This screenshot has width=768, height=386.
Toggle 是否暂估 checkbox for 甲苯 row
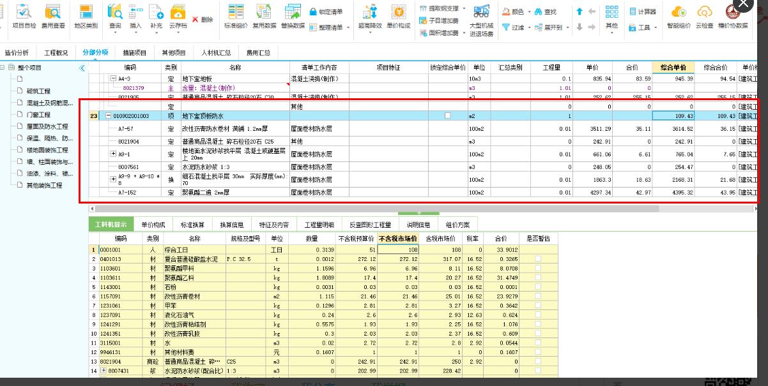(539, 305)
